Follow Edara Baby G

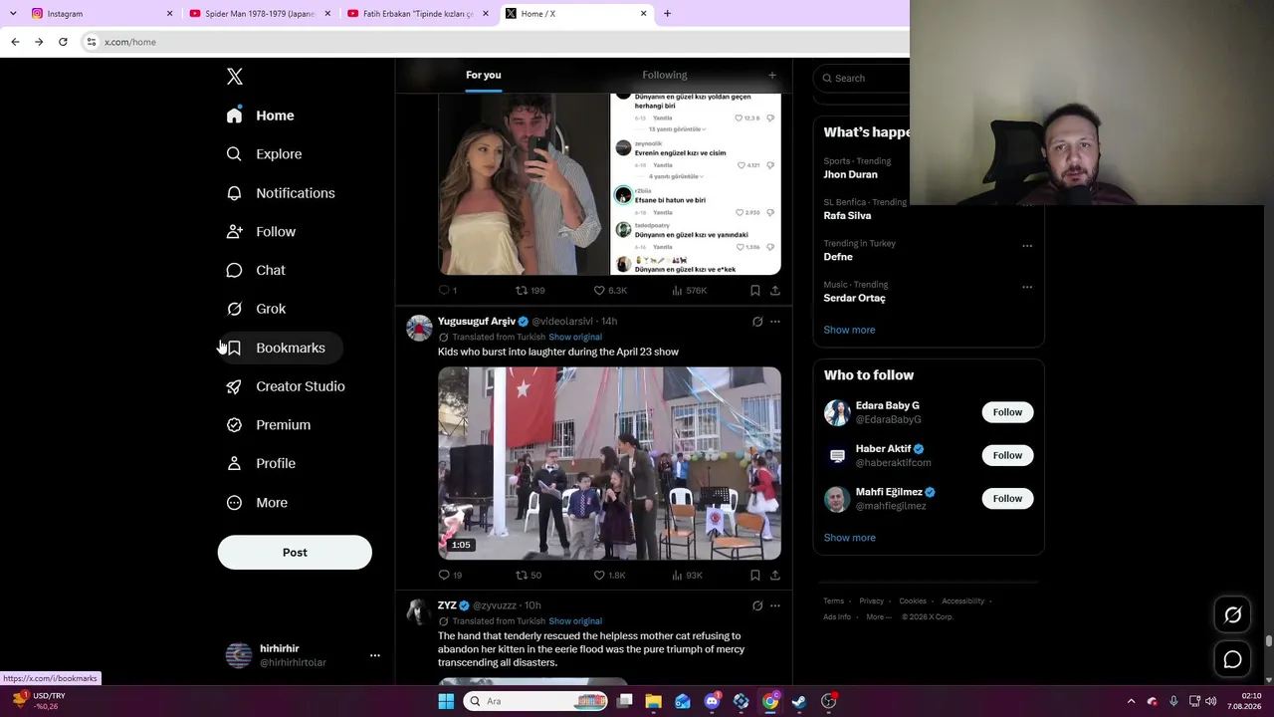(1007, 412)
